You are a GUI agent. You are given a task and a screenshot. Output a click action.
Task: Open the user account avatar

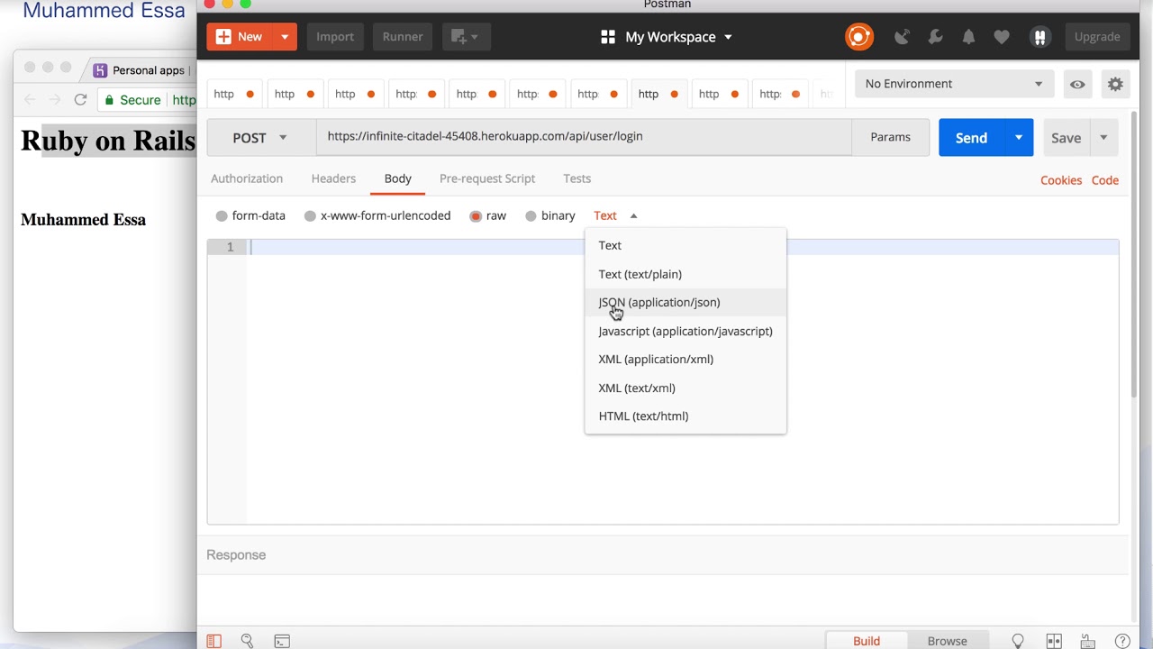[1040, 37]
